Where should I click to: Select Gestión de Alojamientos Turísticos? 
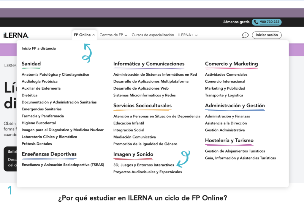(235, 151)
